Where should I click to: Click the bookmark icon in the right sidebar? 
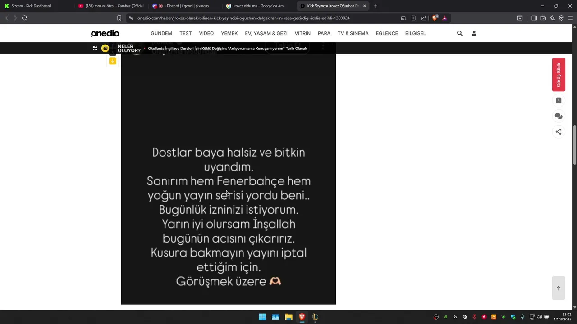559,101
